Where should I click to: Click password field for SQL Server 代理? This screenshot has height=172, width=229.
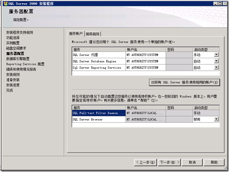pos(179,55)
